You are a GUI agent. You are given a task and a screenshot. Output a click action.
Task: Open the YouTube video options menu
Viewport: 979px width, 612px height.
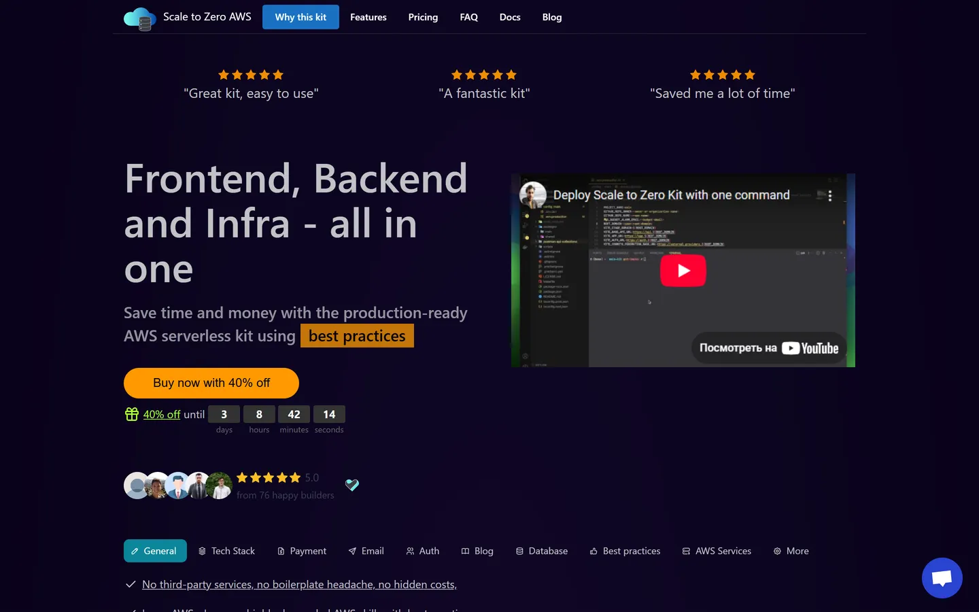tap(830, 195)
